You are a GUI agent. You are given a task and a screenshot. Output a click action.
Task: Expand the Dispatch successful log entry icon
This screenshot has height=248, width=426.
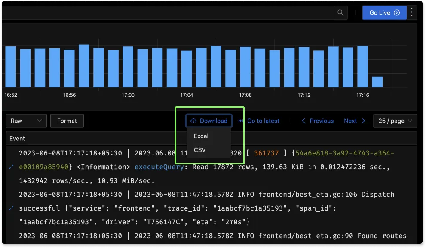pos(11,208)
